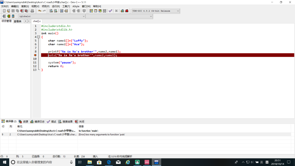Click the 关闭 tab to hide bottom panel
The width and height of the screenshot is (295, 166).
[80, 122]
